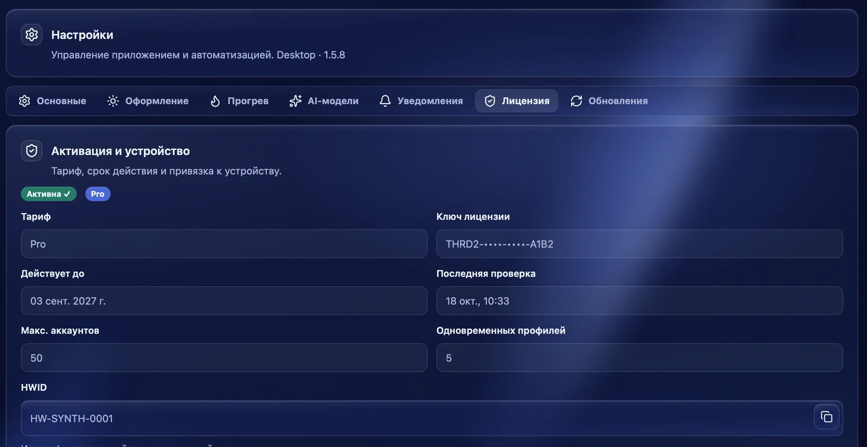
Task: Click the Макс. аккаунтов label
Action: pyautogui.click(x=60, y=330)
